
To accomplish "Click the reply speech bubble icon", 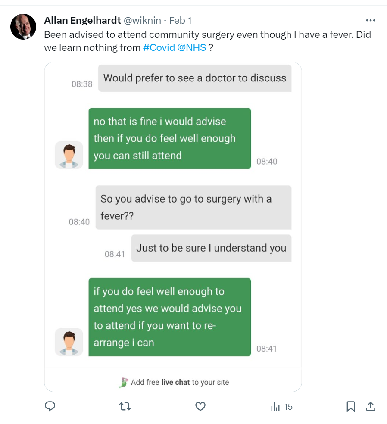I will (x=50, y=406).
